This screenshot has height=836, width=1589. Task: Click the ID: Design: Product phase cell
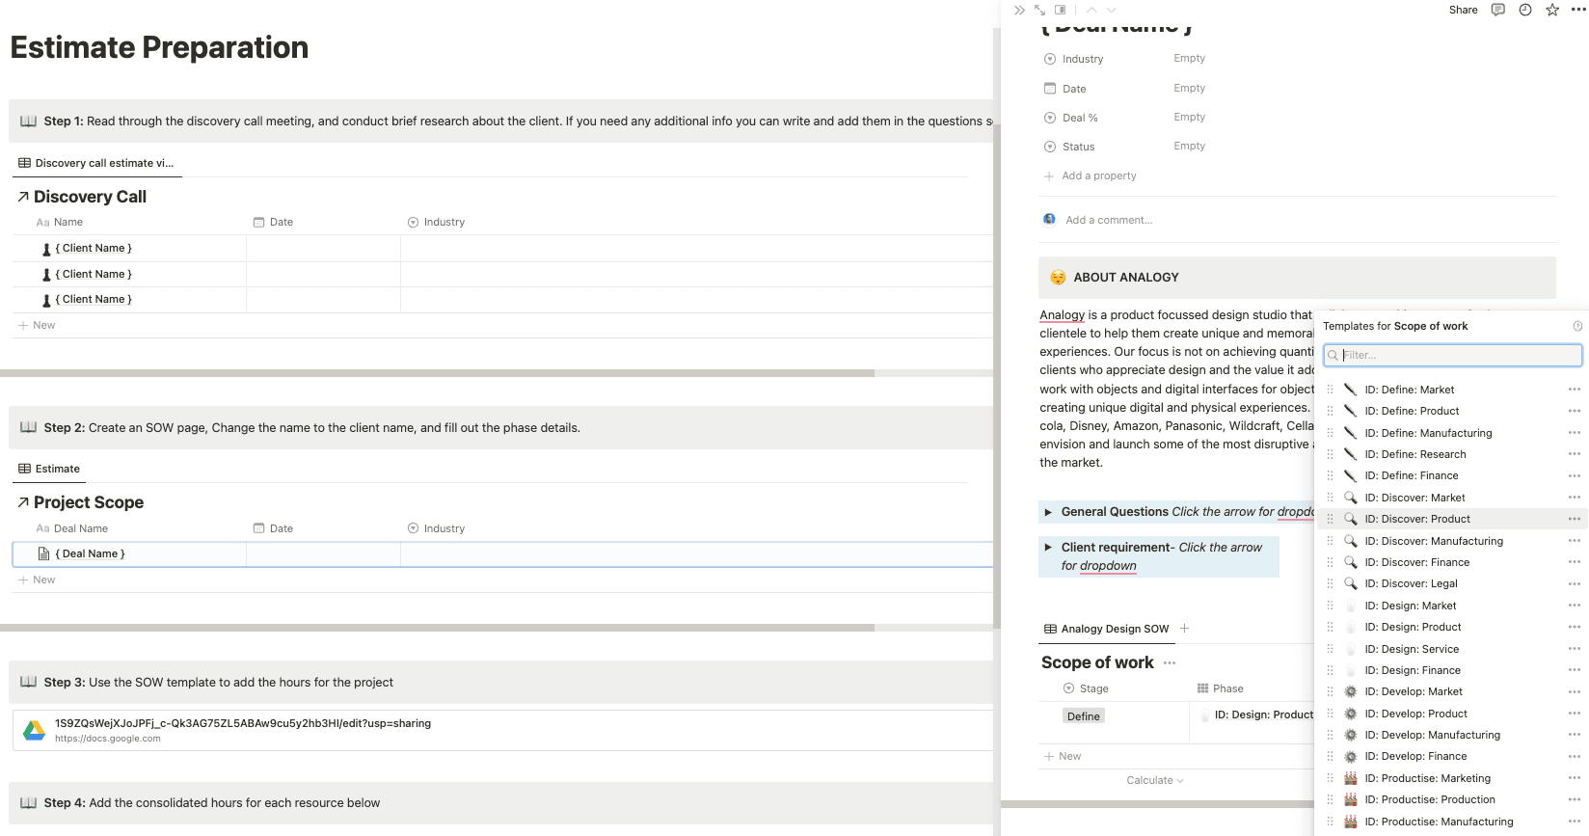tap(1263, 715)
